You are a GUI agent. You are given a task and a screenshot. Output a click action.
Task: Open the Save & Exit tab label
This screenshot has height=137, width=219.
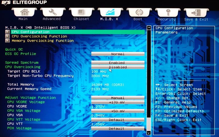point(196,19)
